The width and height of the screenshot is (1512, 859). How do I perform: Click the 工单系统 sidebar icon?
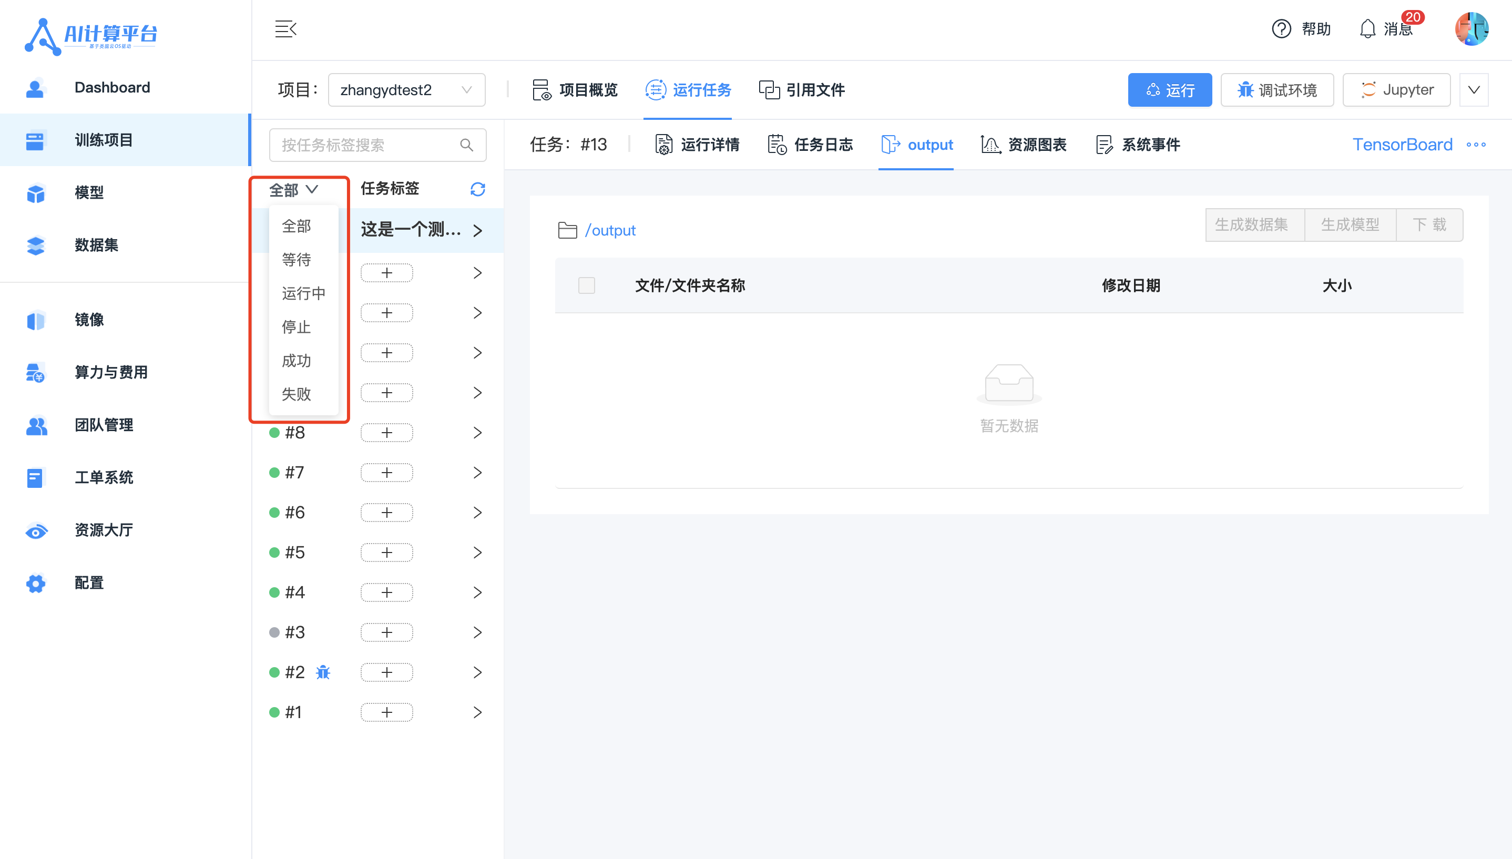click(35, 477)
